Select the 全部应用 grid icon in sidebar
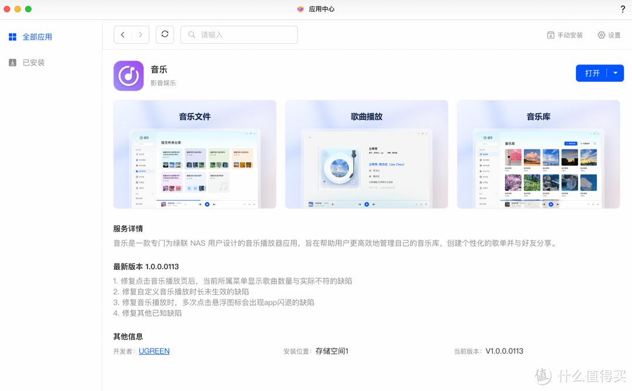Screen dimensions: 632x391 point(12,36)
